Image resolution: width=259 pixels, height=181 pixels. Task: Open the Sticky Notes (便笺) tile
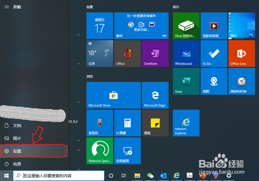coord(155,123)
